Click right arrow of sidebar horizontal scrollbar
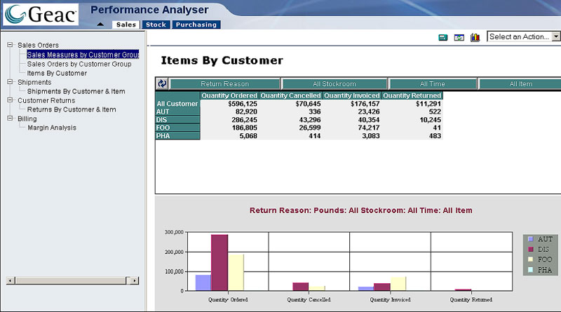 pos(135,280)
